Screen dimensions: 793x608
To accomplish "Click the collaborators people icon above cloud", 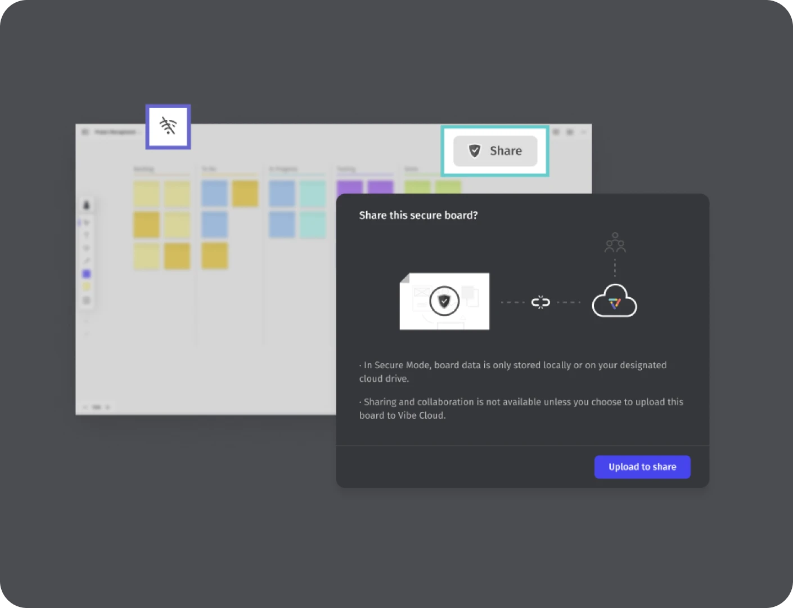I will coord(615,243).
